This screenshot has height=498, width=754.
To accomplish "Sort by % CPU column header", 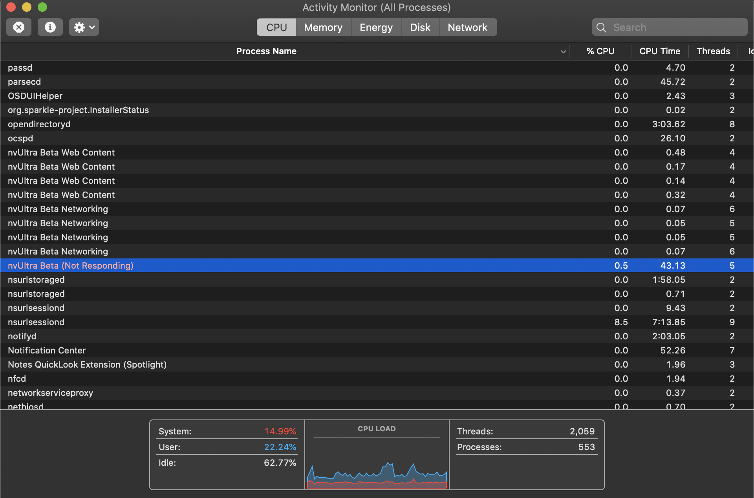I will [x=600, y=51].
